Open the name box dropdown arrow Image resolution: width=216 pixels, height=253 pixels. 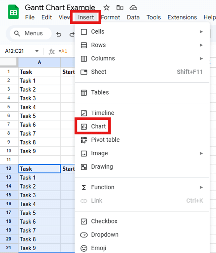coord(37,51)
